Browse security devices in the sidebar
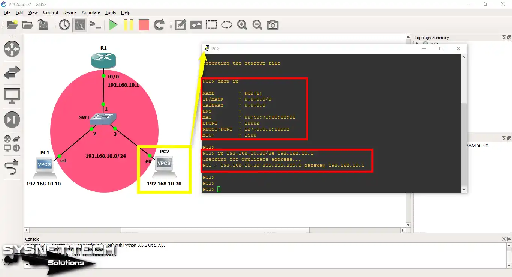The width and height of the screenshot is (512, 277). click(12, 120)
